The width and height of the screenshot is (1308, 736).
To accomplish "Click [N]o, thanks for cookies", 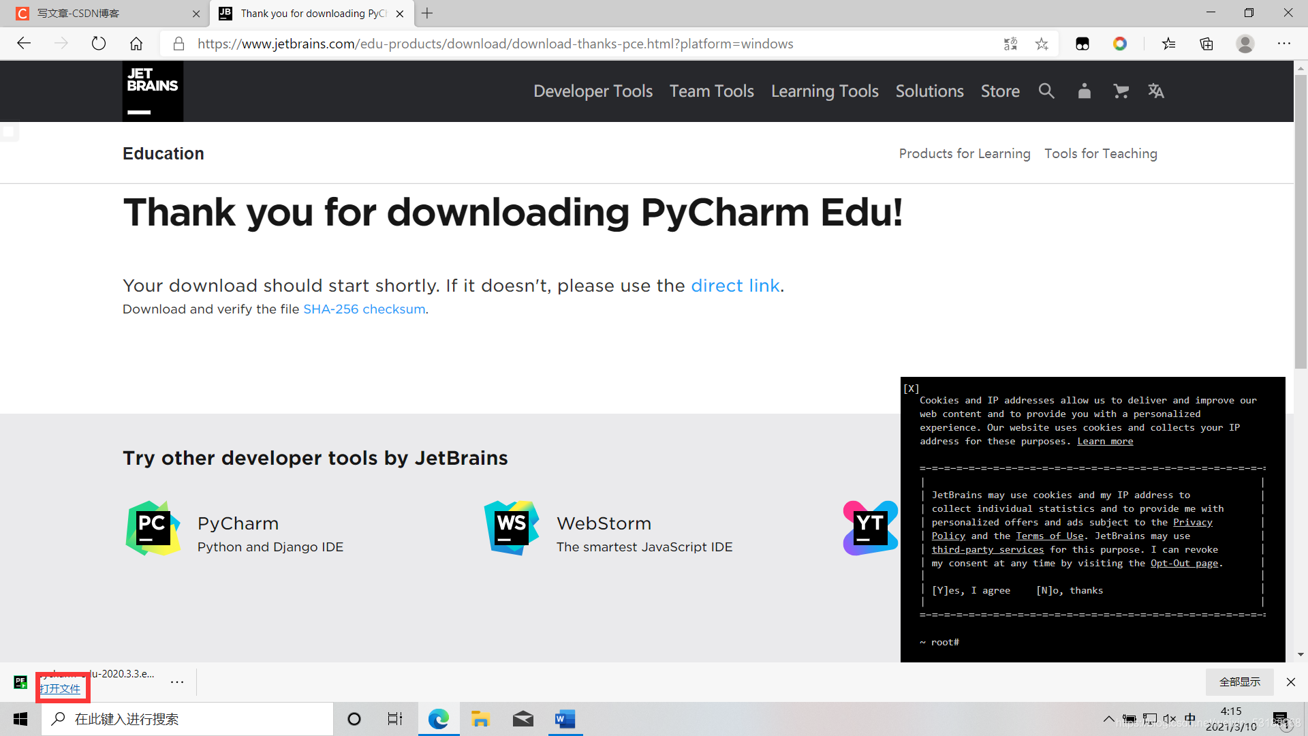I will (x=1070, y=591).
